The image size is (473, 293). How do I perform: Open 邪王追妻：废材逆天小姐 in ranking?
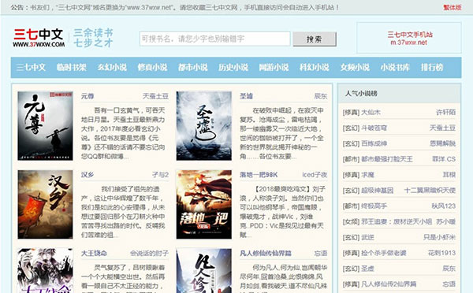(x=397, y=222)
